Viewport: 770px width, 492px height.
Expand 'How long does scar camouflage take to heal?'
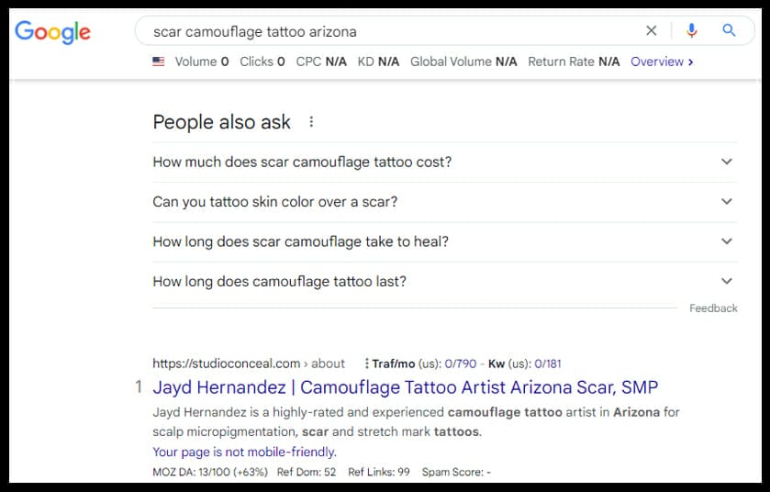coord(445,241)
